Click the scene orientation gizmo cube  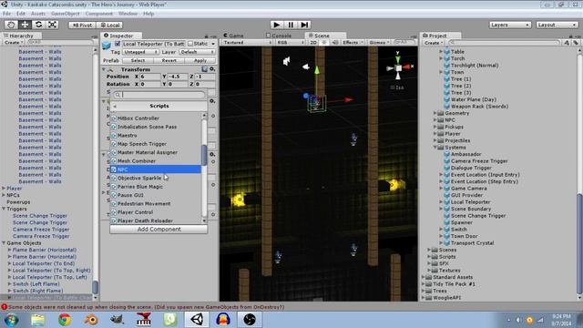(398, 68)
